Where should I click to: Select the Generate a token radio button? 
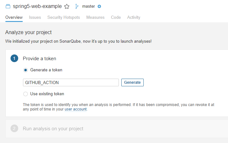(26, 70)
